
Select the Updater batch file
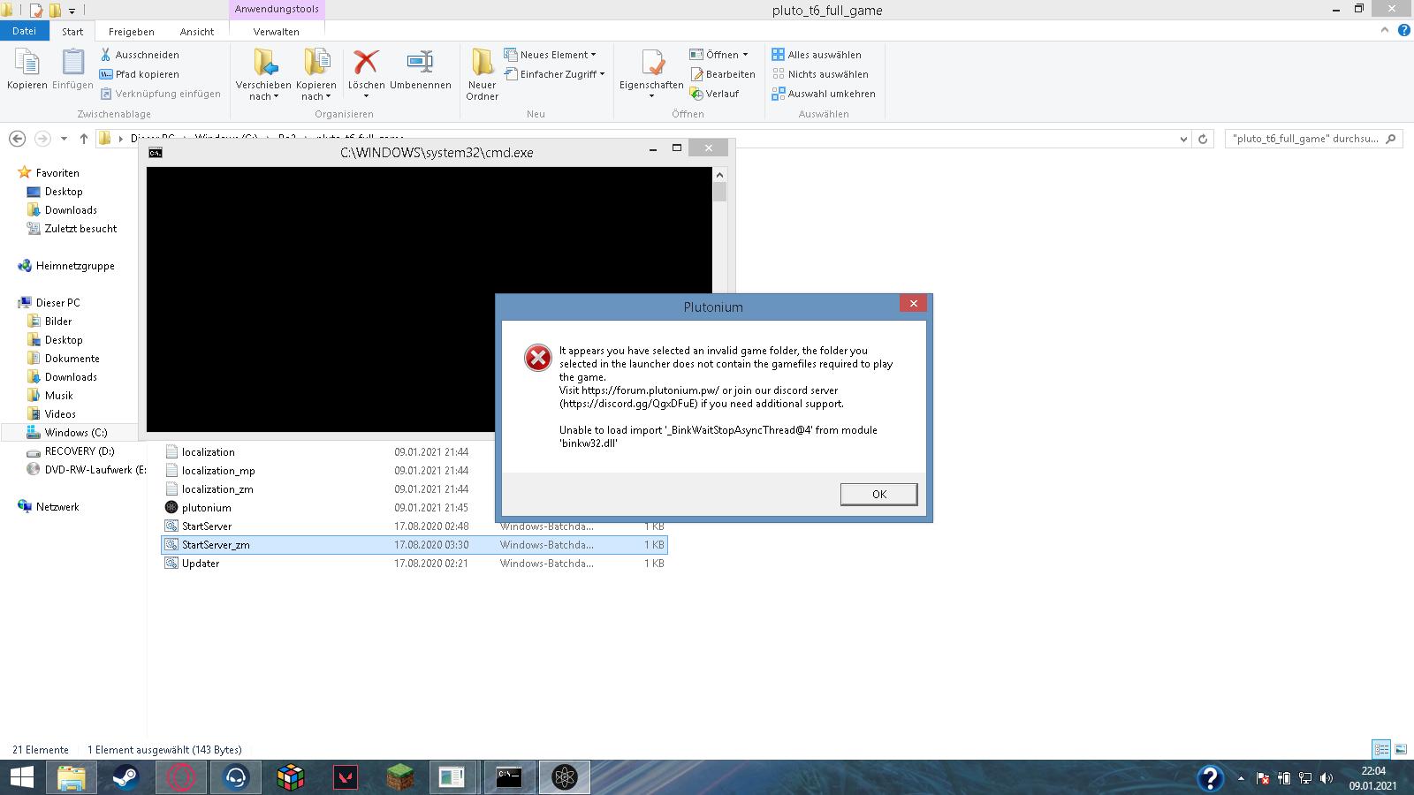pyautogui.click(x=414, y=564)
